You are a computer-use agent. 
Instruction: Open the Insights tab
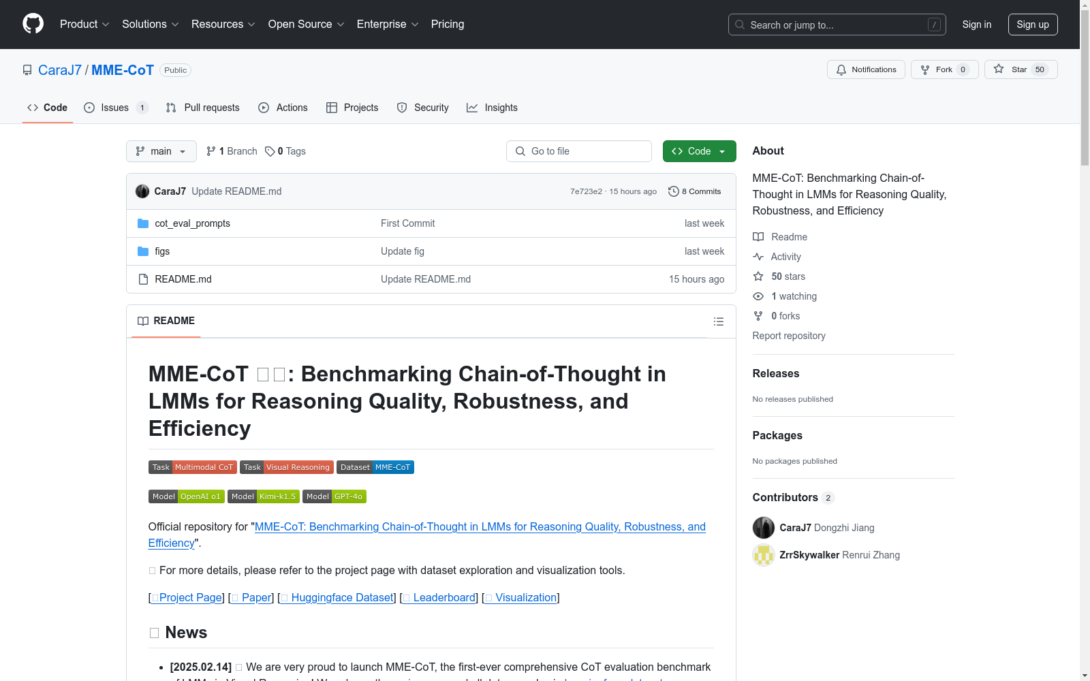pos(492,108)
